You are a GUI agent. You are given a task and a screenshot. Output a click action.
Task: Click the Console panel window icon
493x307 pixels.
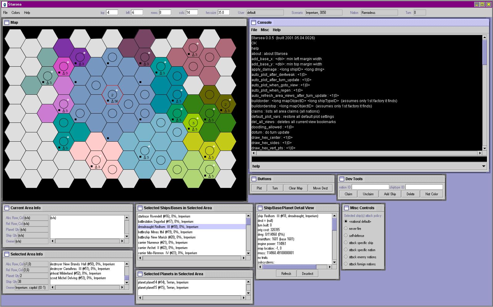254,23
